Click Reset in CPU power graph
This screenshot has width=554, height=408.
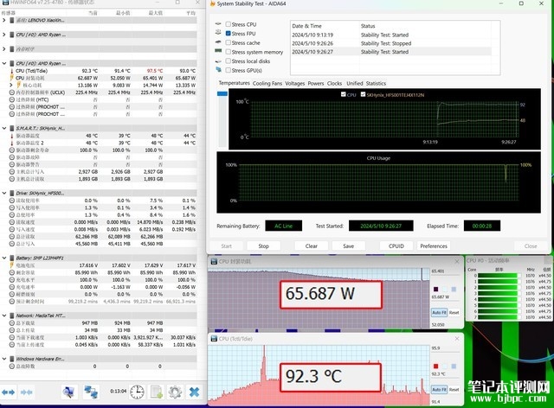click(x=454, y=312)
